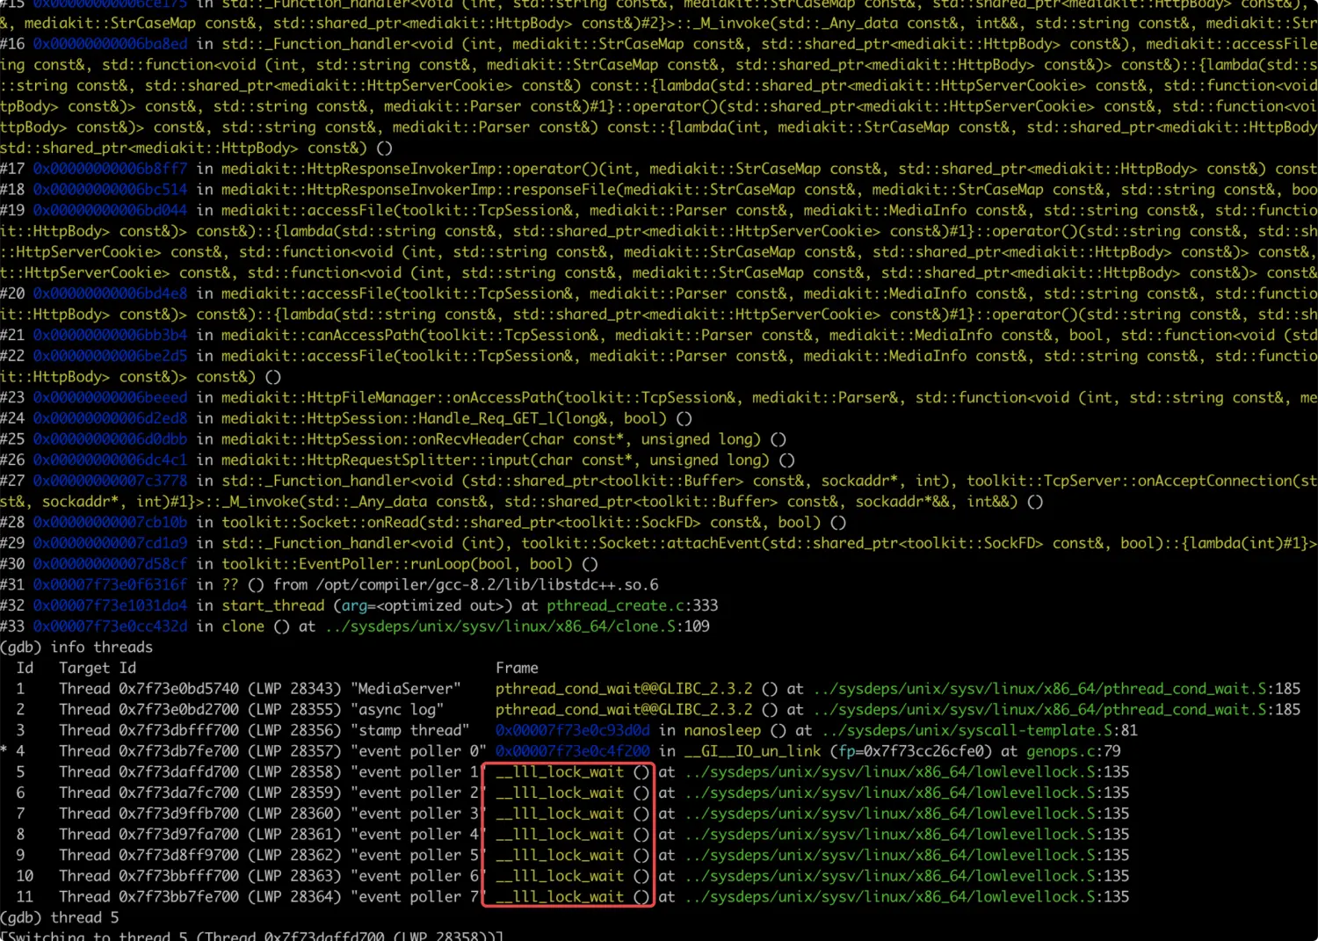This screenshot has height=941, width=1318.
Task: Click '__lll_lock_wait' in the thread 11 row
Action: (x=560, y=896)
